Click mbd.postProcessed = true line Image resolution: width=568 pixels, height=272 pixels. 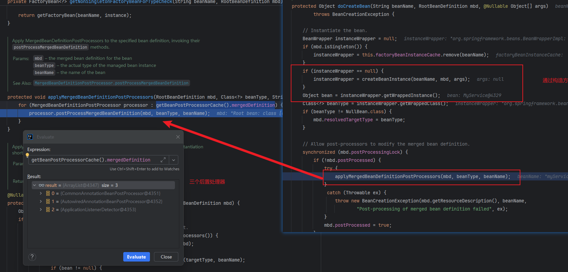358,225
